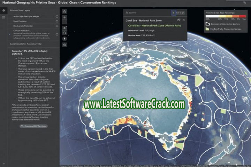Viewport: 251px width, 167px height.
Task: Open the layers panel icon in sidebar
Action: tap(3, 11)
